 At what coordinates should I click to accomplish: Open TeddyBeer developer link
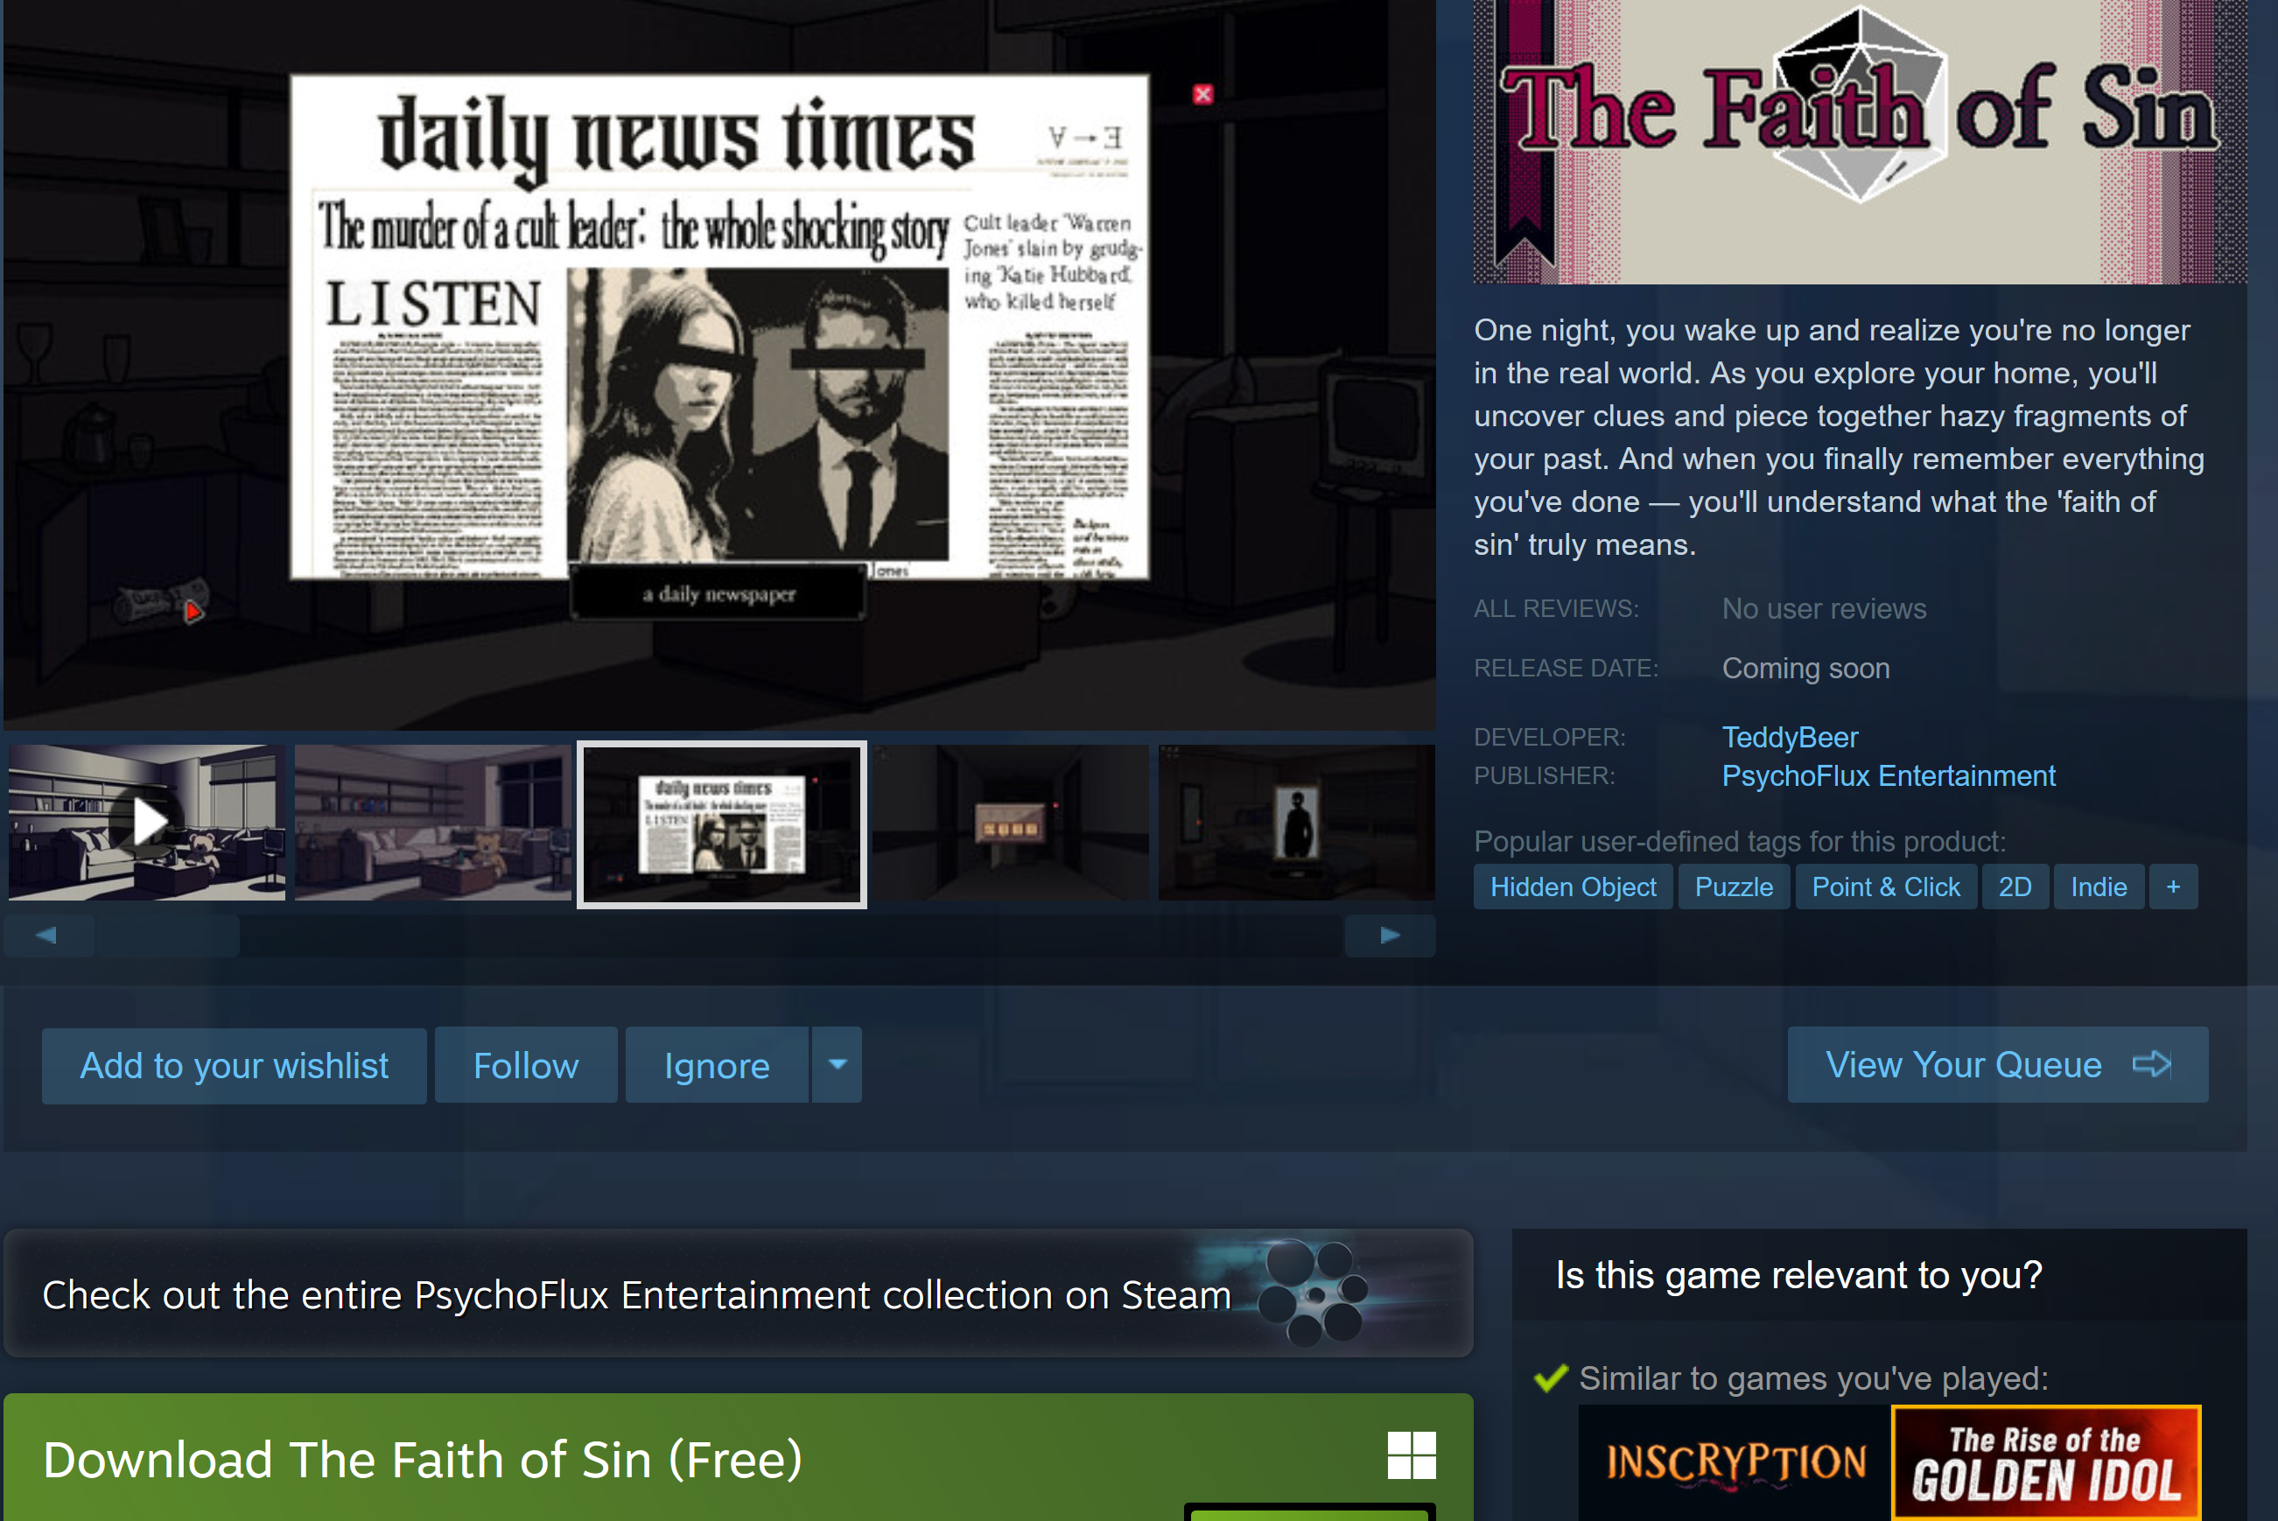coord(1790,737)
